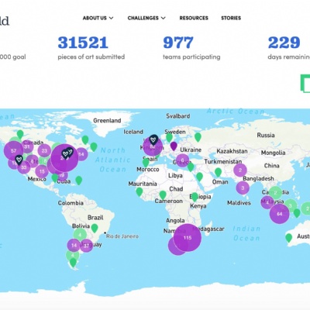Go to the Stories page

click(x=231, y=18)
